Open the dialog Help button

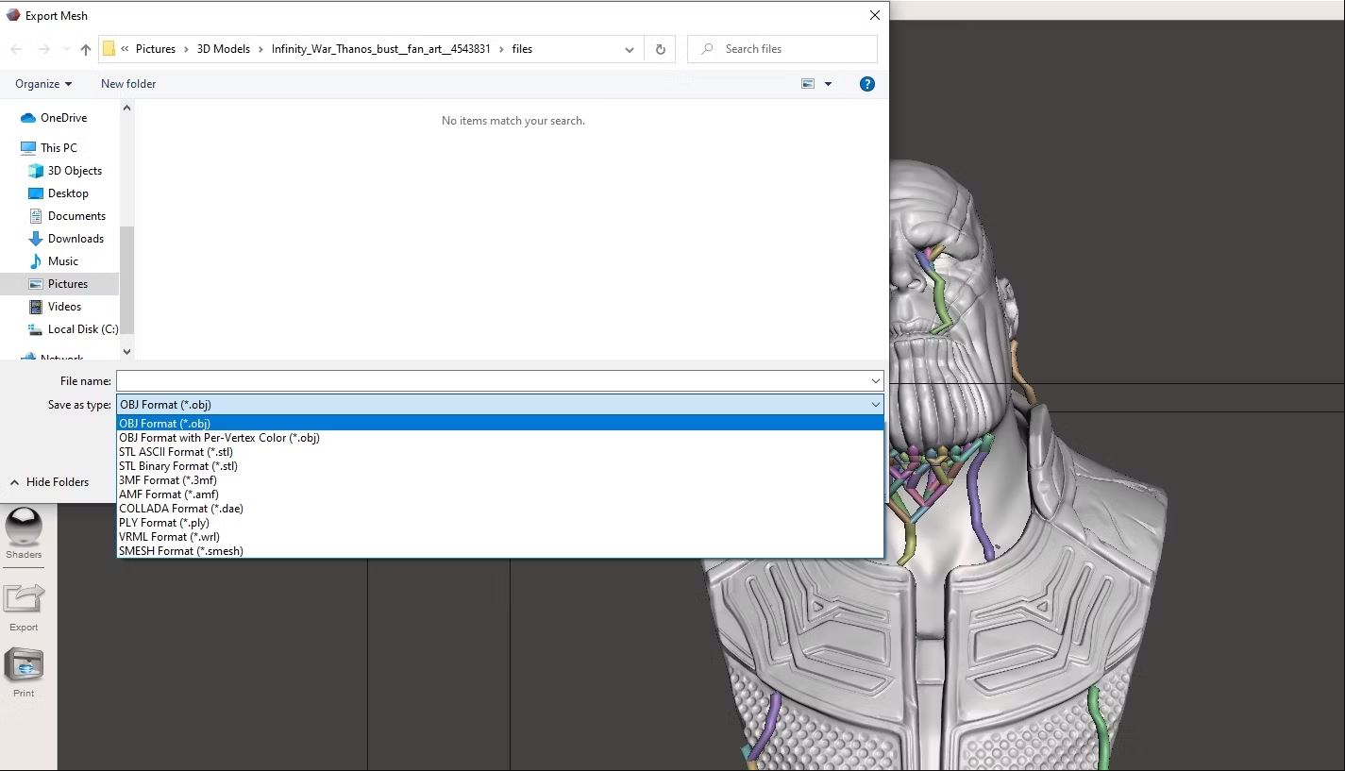867,84
